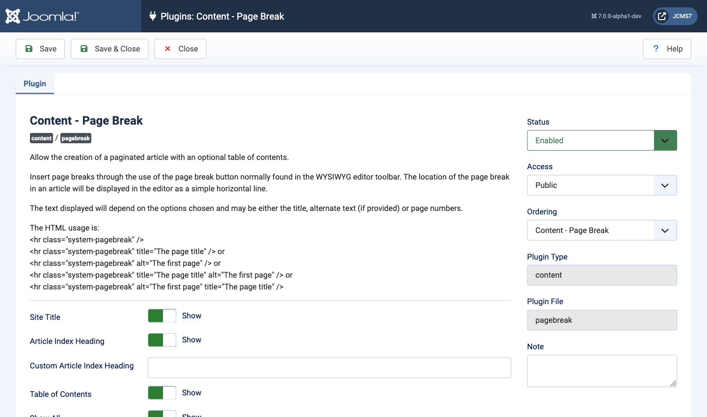The image size is (707, 417).
Task: Click the Status label
Action: [x=538, y=122]
